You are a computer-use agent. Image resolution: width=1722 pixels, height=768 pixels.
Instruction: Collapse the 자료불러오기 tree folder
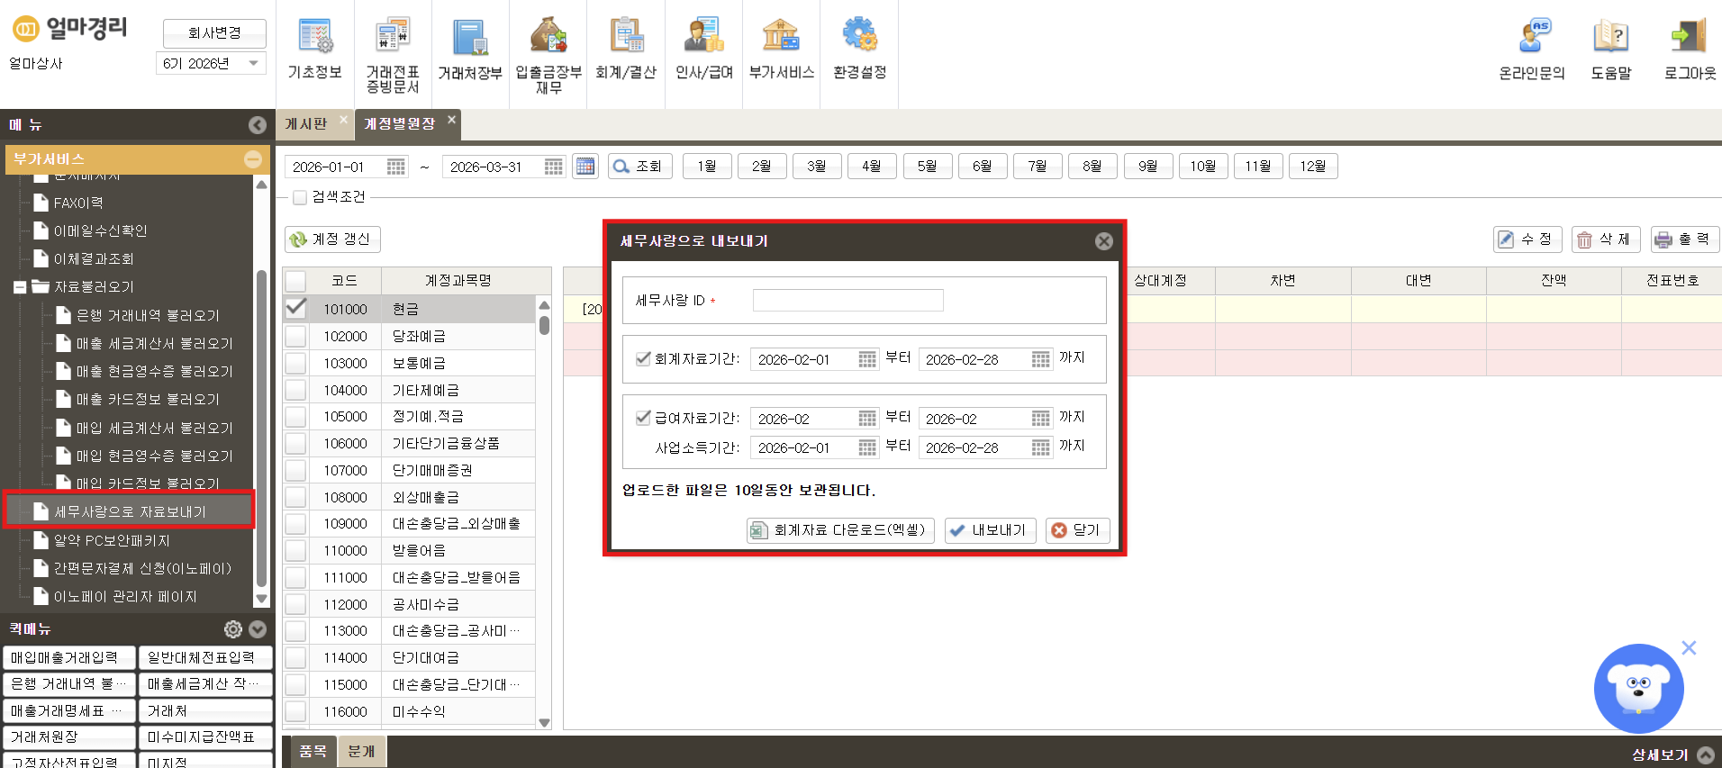click(20, 287)
